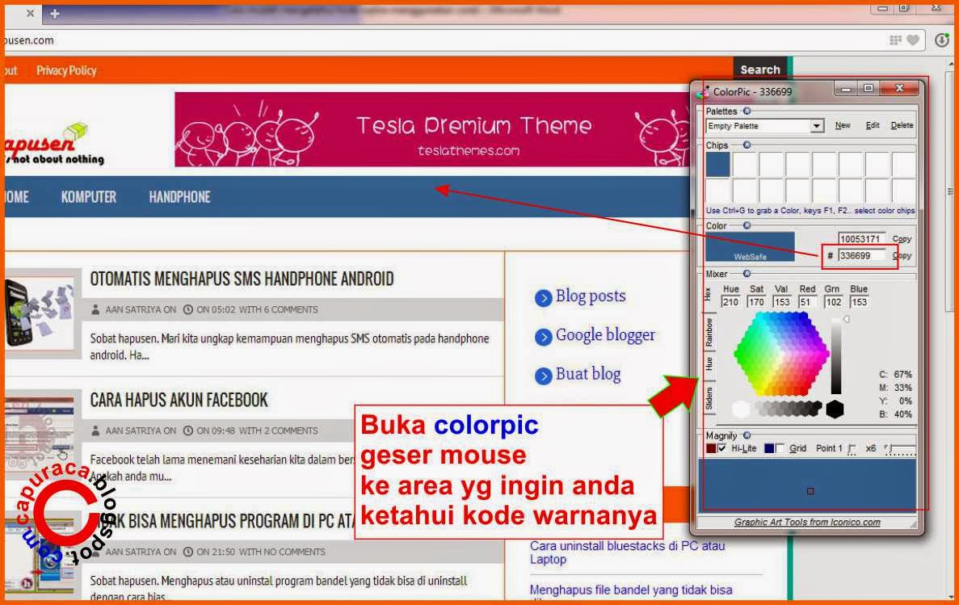
Task: Click the browser download icon
Action: tap(942, 40)
